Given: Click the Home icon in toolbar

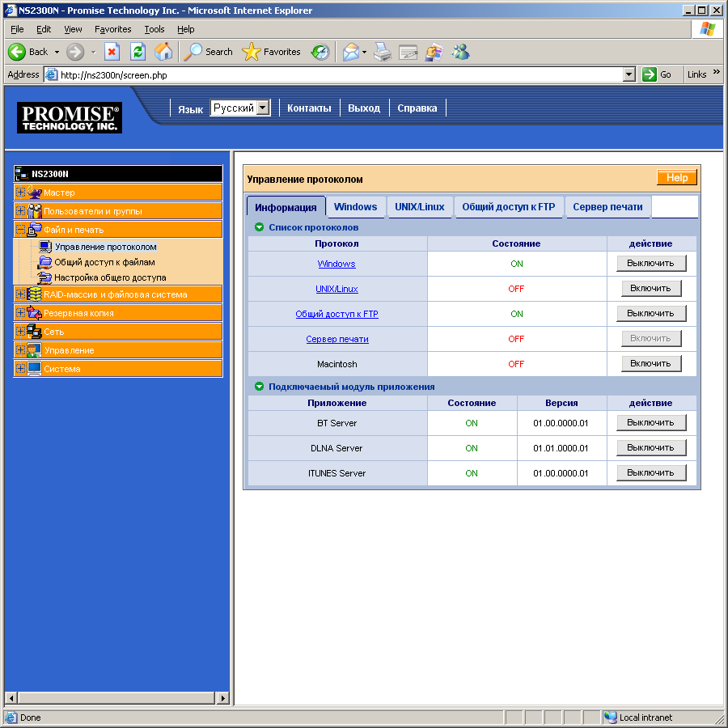Looking at the screenshot, I should (163, 52).
